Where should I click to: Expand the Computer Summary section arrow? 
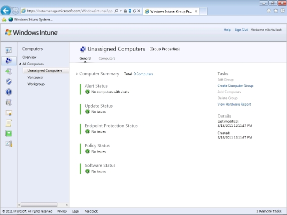click(x=77, y=74)
